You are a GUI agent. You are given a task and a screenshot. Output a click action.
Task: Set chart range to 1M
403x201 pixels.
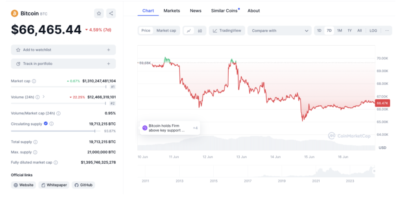[340, 31]
